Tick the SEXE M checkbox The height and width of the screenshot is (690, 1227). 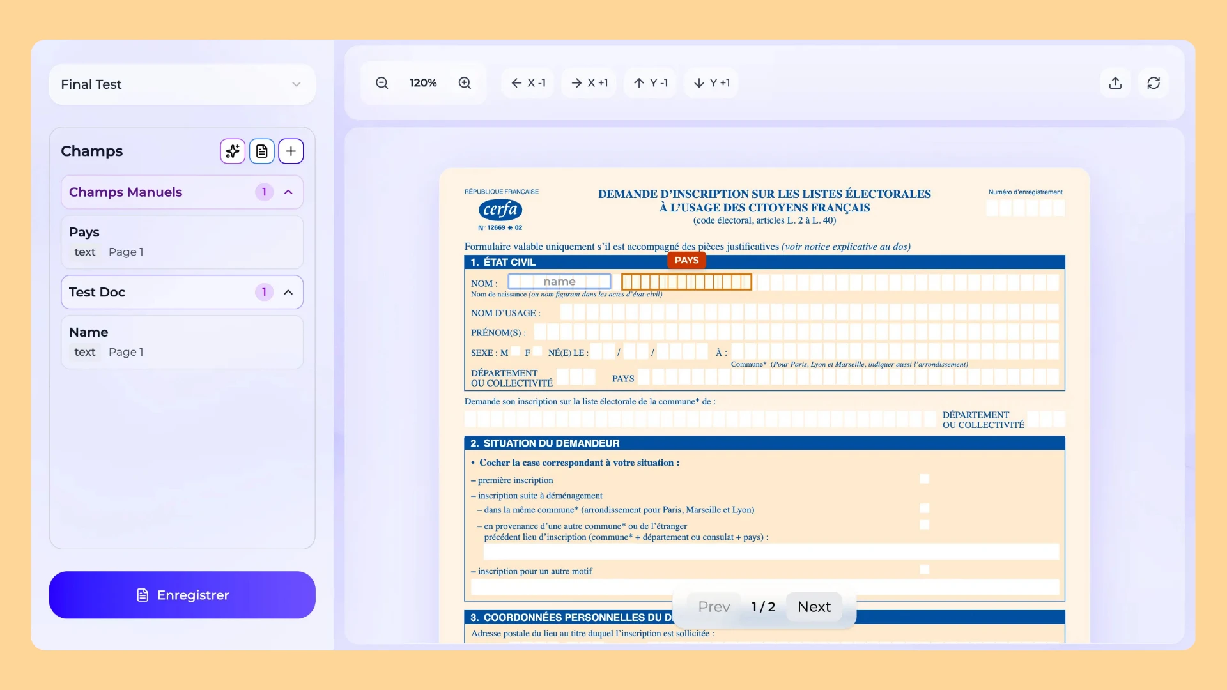[516, 351]
